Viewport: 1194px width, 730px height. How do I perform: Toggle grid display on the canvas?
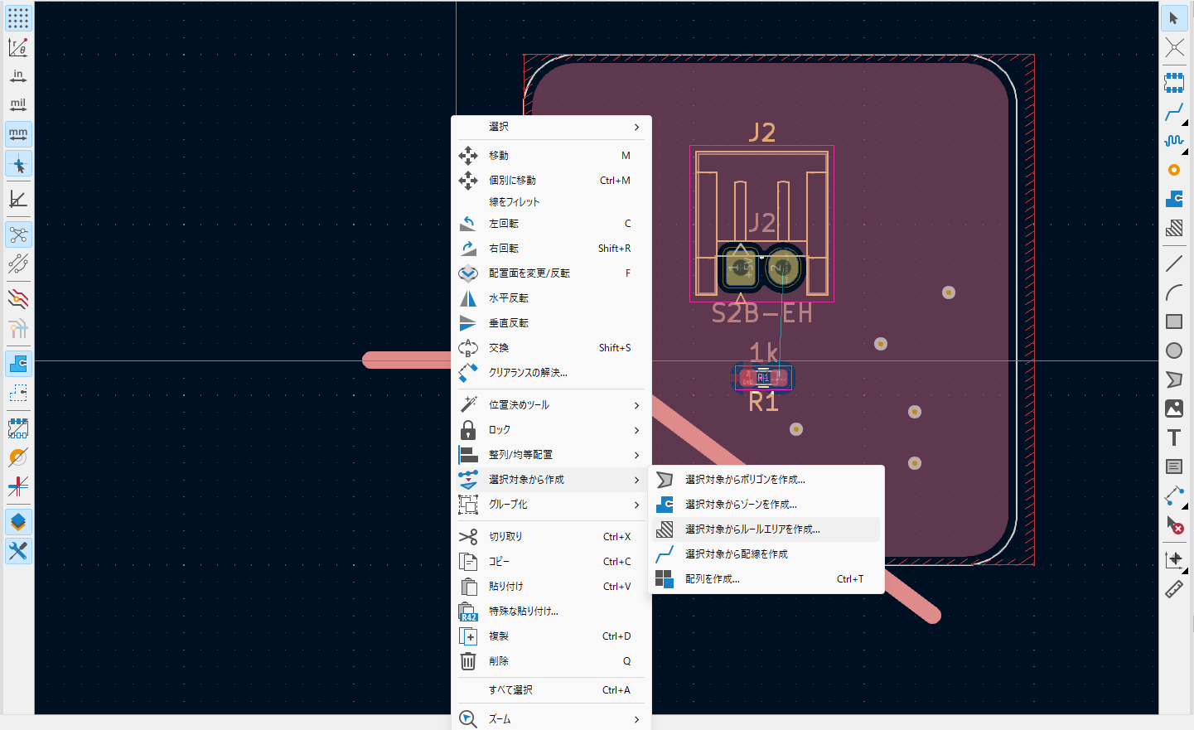click(18, 18)
